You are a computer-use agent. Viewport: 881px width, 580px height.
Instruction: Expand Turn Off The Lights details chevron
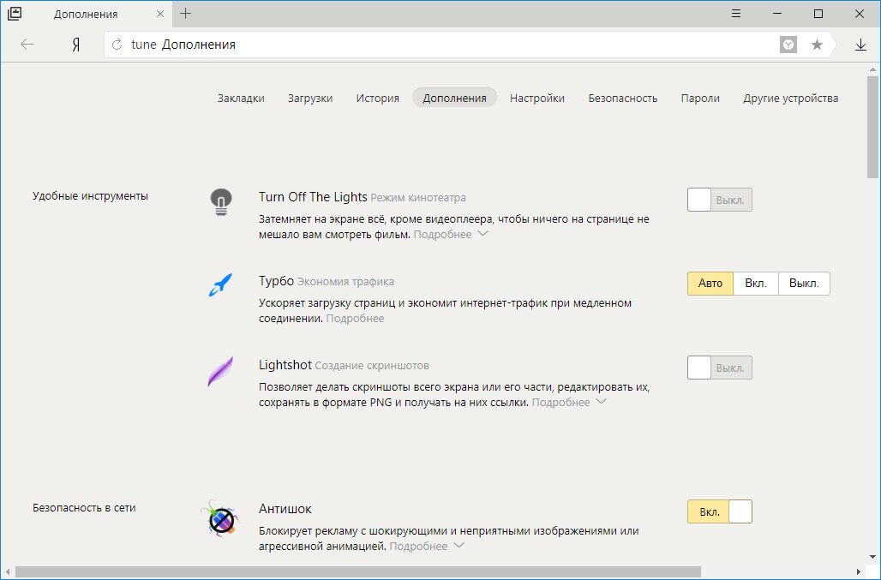(x=482, y=234)
